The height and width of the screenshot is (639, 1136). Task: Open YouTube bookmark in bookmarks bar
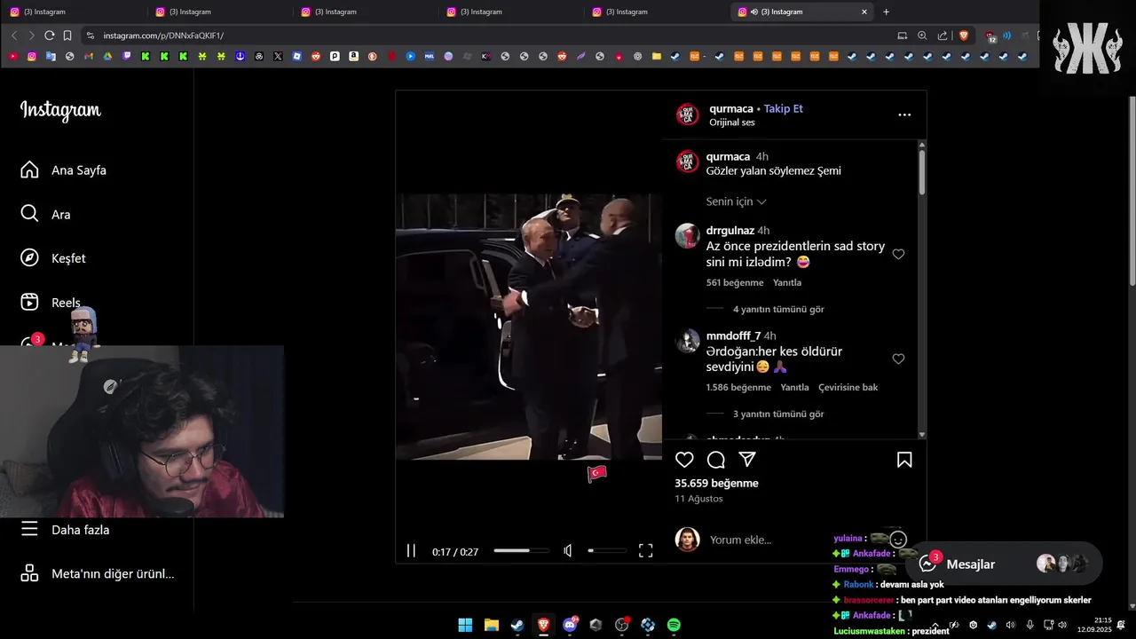(13, 56)
